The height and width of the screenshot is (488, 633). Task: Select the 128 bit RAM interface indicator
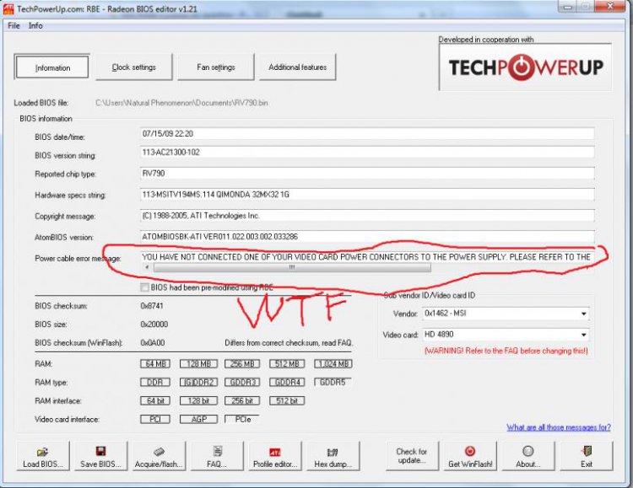click(x=198, y=400)
